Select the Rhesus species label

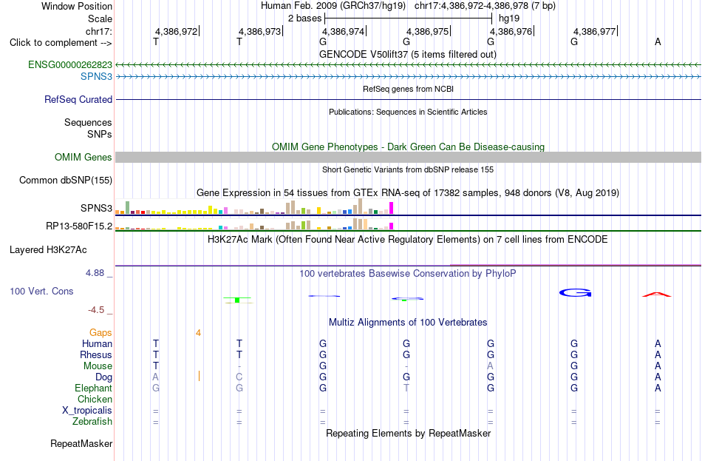coord(96,354)
